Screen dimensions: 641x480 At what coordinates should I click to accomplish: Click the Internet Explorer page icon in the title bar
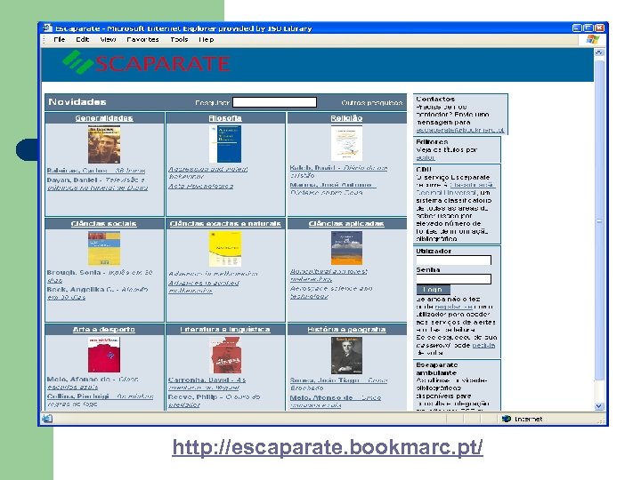point(48,28)
